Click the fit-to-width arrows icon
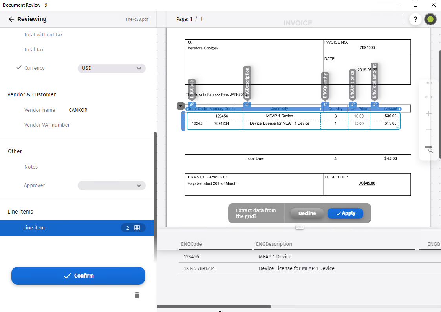 pyautogui.click(x=429, y=97)
